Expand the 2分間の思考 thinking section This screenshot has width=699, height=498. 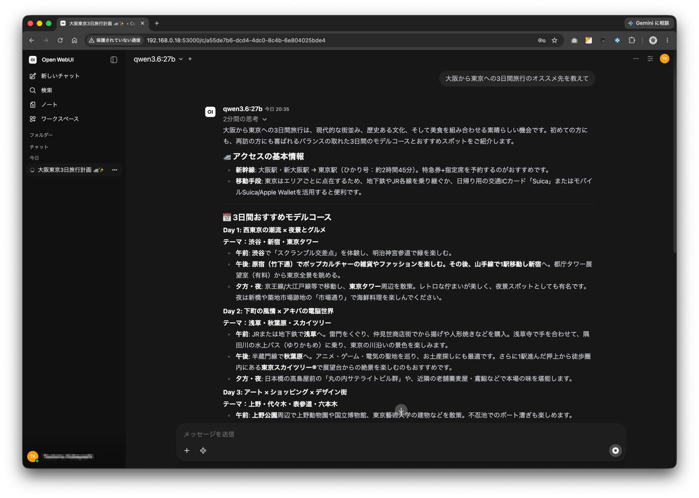245,119
